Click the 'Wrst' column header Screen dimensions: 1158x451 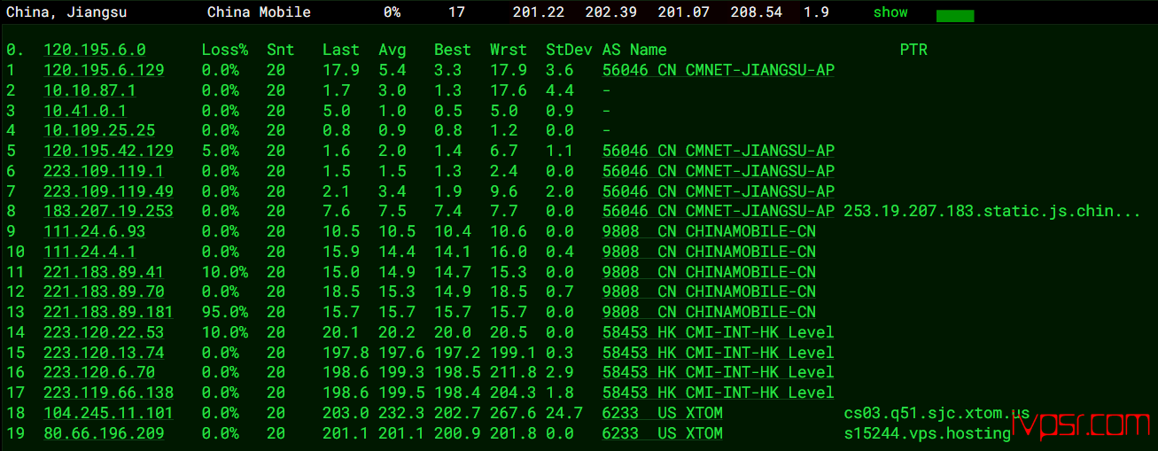click(509, 50)
